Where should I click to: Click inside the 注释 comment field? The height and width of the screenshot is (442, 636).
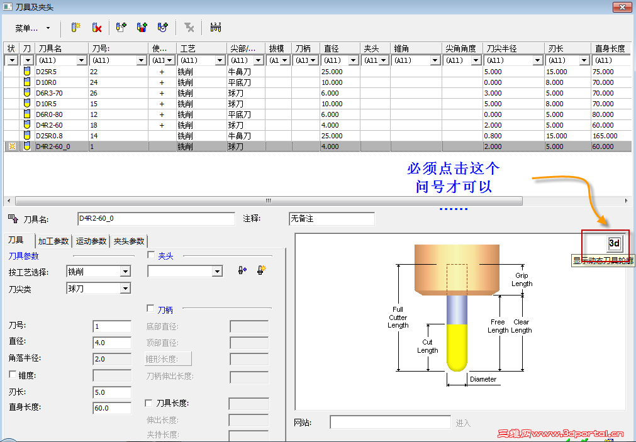click(x=332, y=218)
